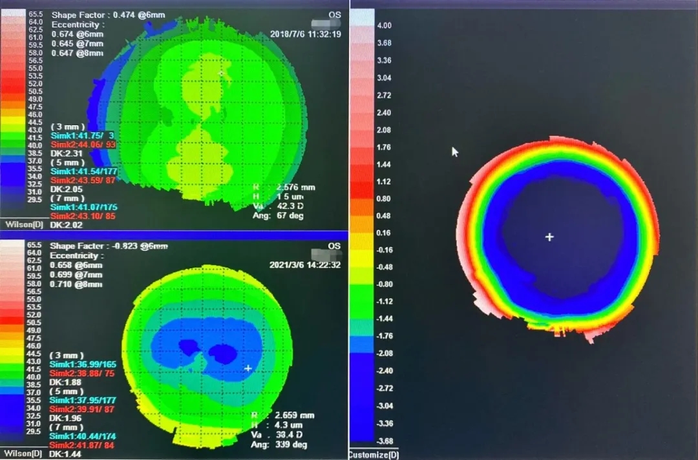Click the Simk2:43.59 reading
698x460 pixels.
click(83, 180)
